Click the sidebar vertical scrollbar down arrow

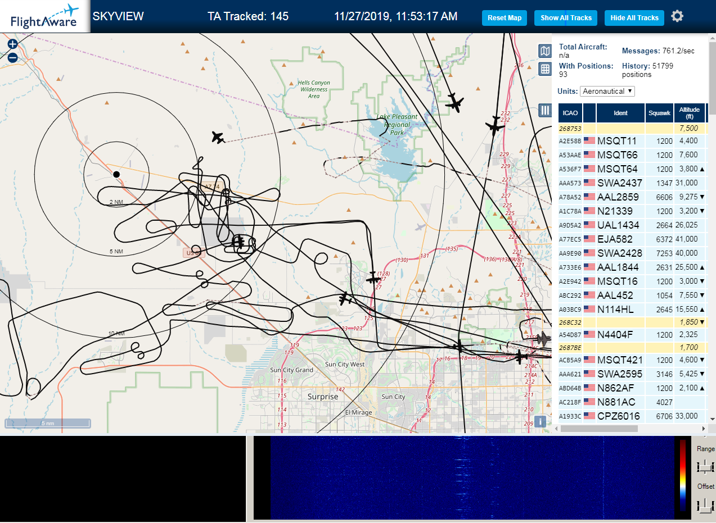click(x=712, y=419)
